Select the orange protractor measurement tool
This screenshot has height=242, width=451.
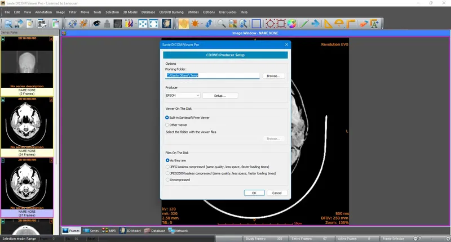tap(339, 24)
